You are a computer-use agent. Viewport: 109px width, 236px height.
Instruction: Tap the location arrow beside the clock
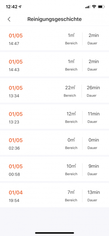(x=20, y=7)
